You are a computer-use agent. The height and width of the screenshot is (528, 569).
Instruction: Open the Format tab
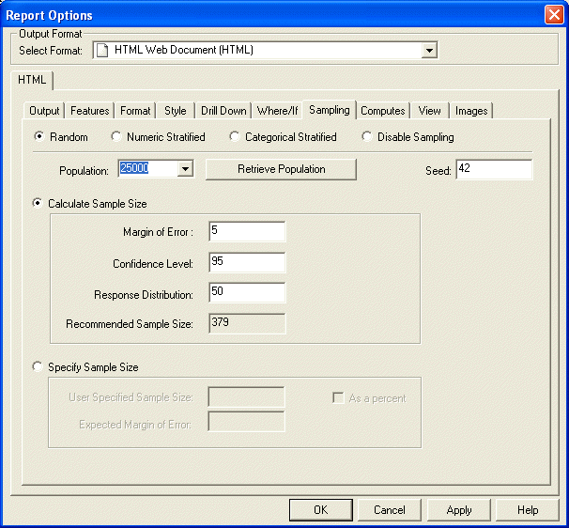(x=135, y=111)
